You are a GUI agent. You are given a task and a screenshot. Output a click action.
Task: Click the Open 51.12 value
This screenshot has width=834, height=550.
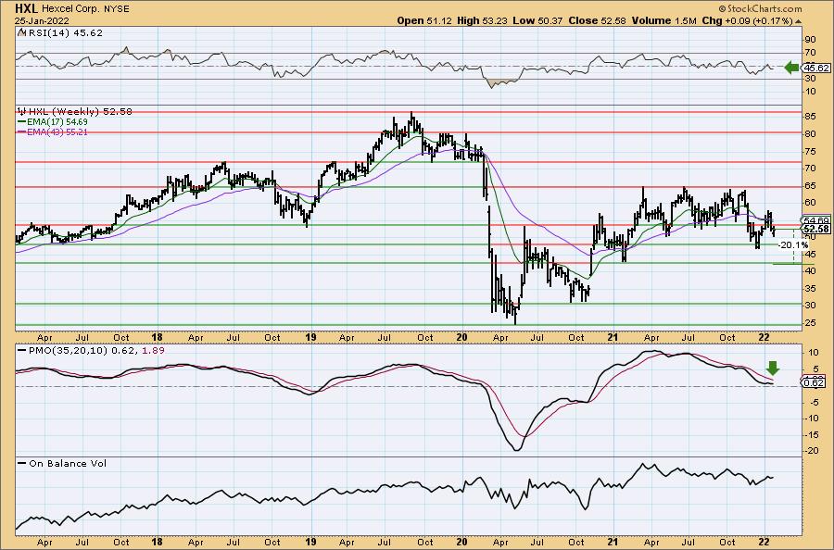(425, 20)
